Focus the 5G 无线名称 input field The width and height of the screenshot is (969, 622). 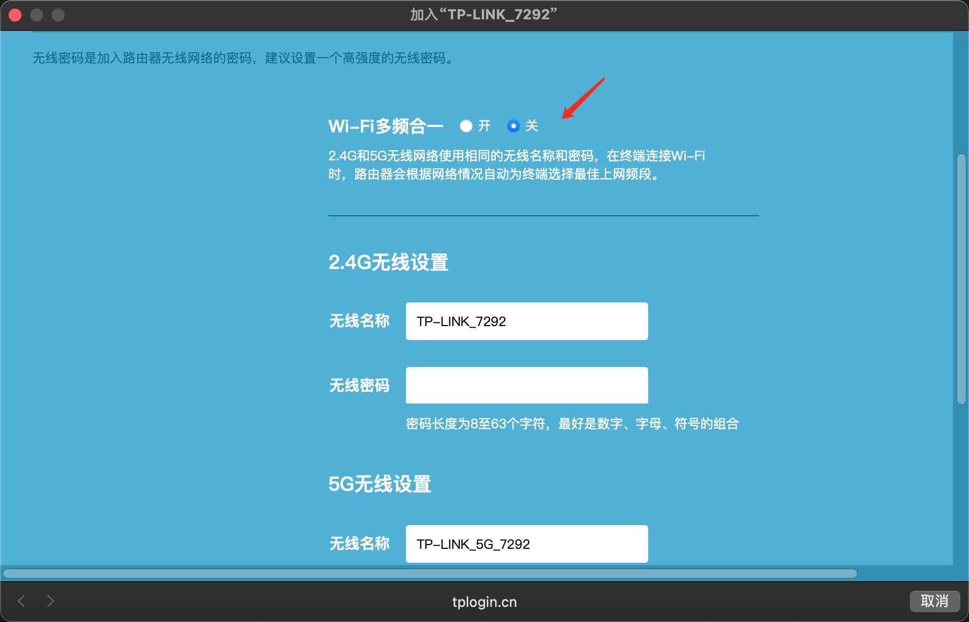coord(526,543)
